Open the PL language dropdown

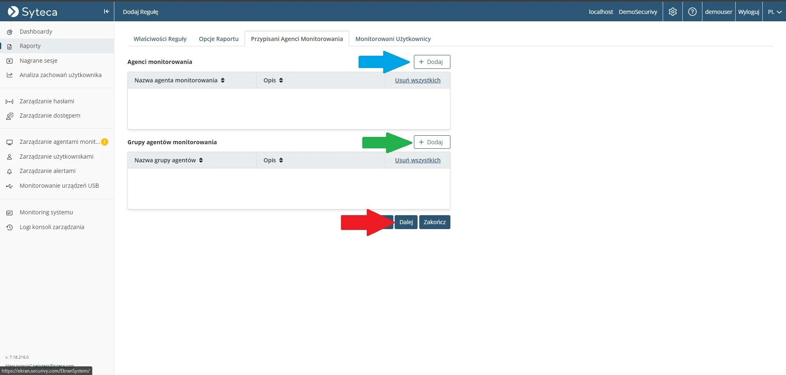click(x=774, y=12)
